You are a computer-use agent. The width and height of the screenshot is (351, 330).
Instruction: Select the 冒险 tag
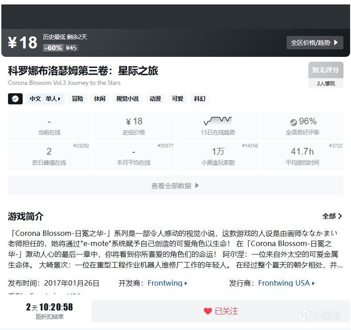coord(77,99)
